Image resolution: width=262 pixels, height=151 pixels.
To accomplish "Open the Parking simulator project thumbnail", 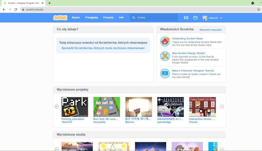I will point(75,107).
